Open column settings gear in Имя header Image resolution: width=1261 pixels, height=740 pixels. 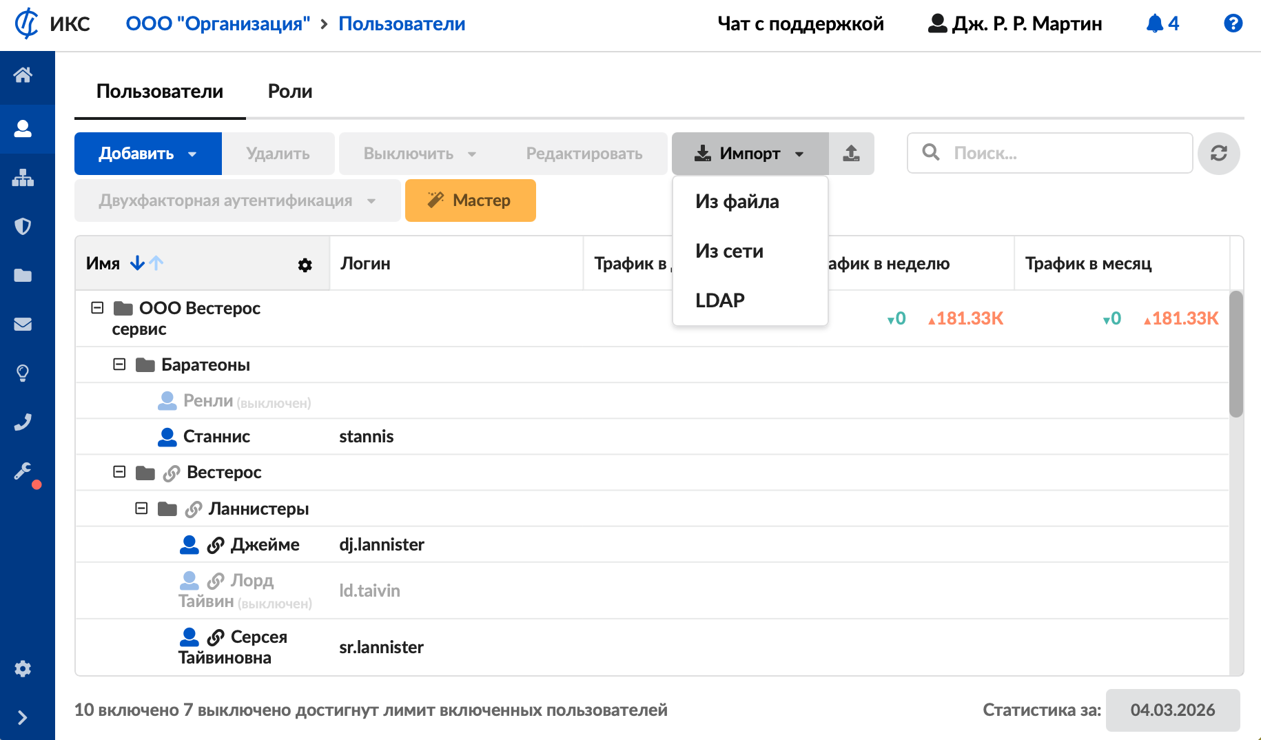(x=305, y=265)
